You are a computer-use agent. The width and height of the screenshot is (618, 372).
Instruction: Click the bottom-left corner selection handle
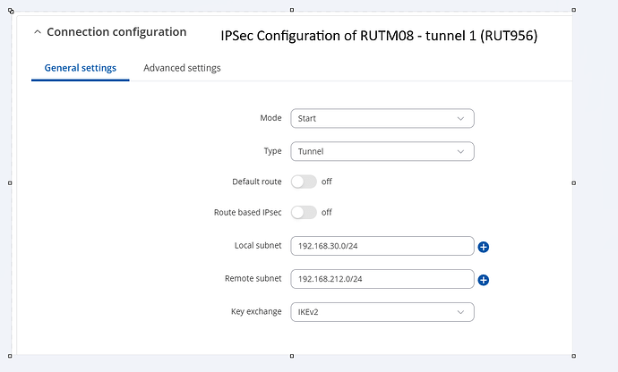tap(10, 354)
